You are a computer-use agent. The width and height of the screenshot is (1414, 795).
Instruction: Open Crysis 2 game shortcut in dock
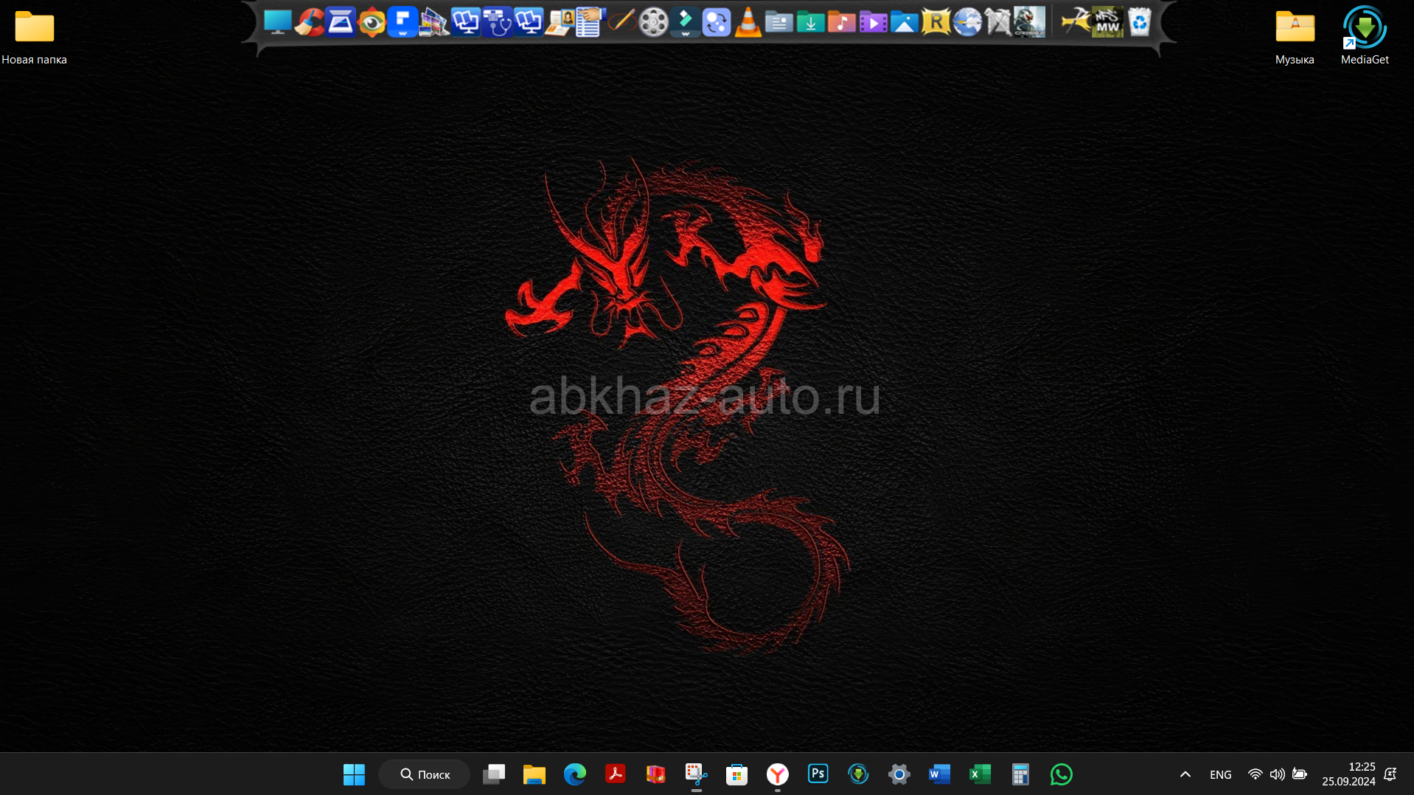pos(1029,22)
